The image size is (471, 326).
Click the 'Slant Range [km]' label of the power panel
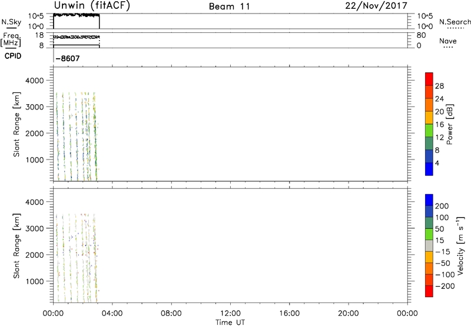(x=16, y=124)
